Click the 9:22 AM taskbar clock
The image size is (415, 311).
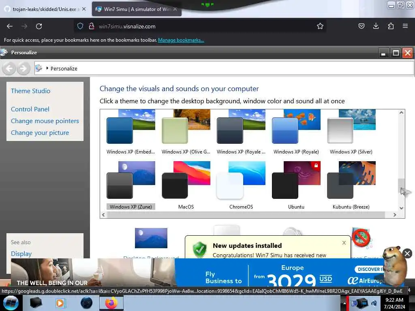394,303
